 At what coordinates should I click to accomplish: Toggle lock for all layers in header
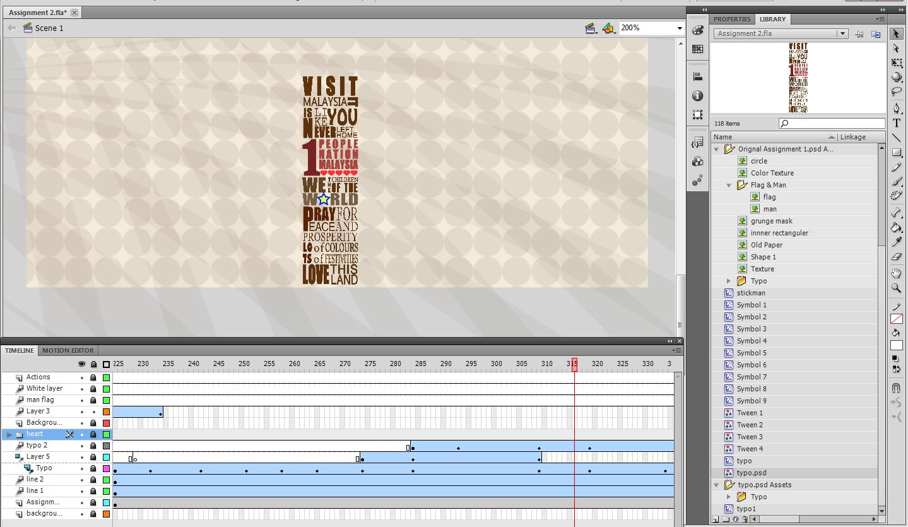[x=93, y=364]
